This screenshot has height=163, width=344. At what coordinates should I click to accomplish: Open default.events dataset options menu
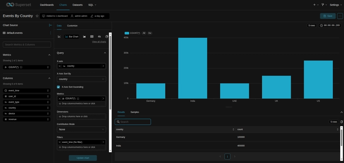pos(50,33)
